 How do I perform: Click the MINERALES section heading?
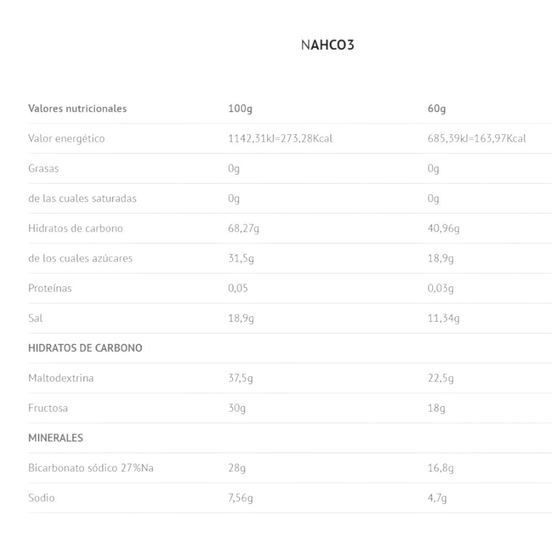pos(56,438)
